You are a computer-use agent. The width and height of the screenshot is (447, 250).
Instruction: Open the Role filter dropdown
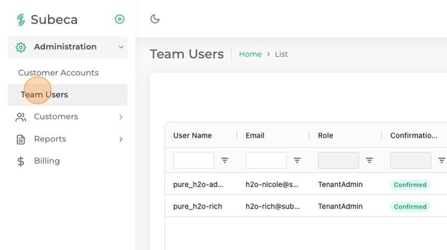pyautogui.click(x=338, y=160)
